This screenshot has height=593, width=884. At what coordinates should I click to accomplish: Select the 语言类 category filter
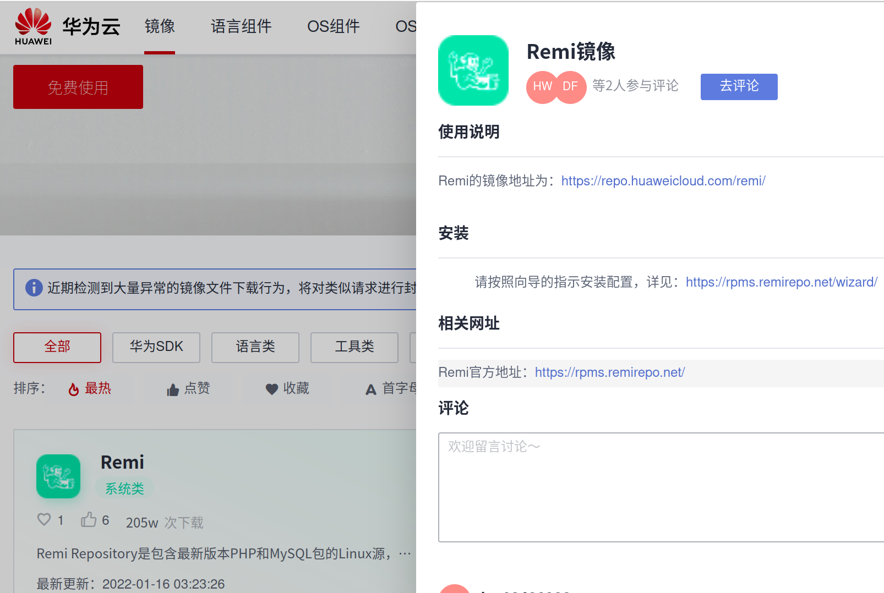tap(255, 347)
